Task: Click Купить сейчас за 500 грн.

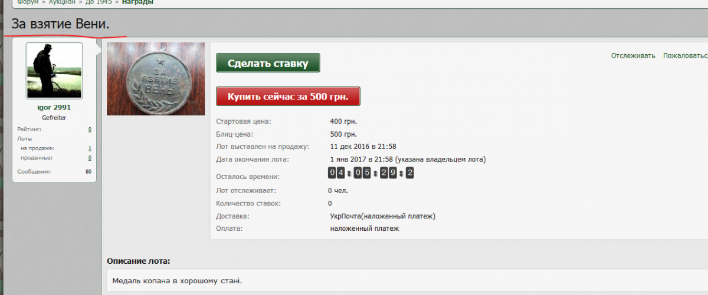Action: [288, 96]
